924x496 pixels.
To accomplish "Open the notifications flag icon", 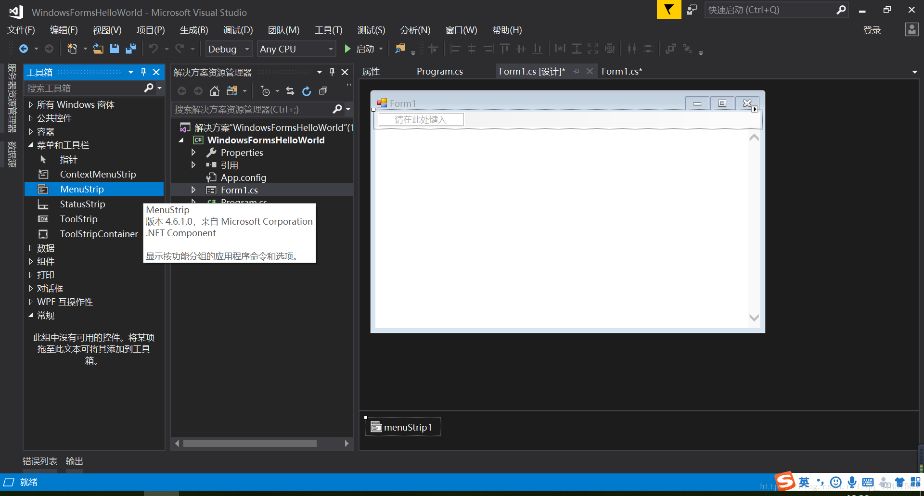I will pos(669,10).
